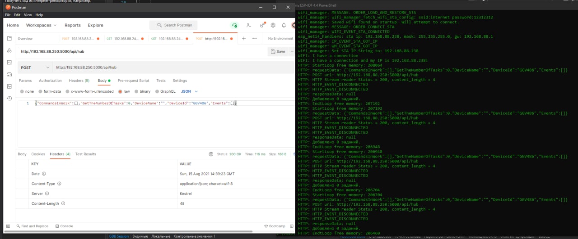Click info icon next to Server header
This screenshot has width=578, height=239.
click(x=47, y=194)
